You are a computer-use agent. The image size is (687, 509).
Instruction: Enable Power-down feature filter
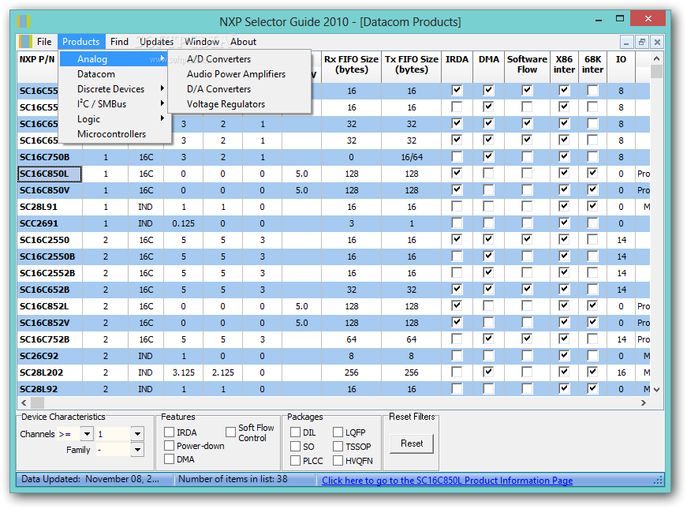click(x=169, y=446)
